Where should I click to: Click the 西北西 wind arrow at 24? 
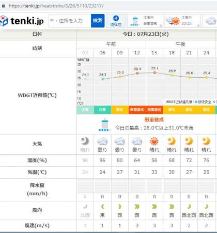pos(207,207)
